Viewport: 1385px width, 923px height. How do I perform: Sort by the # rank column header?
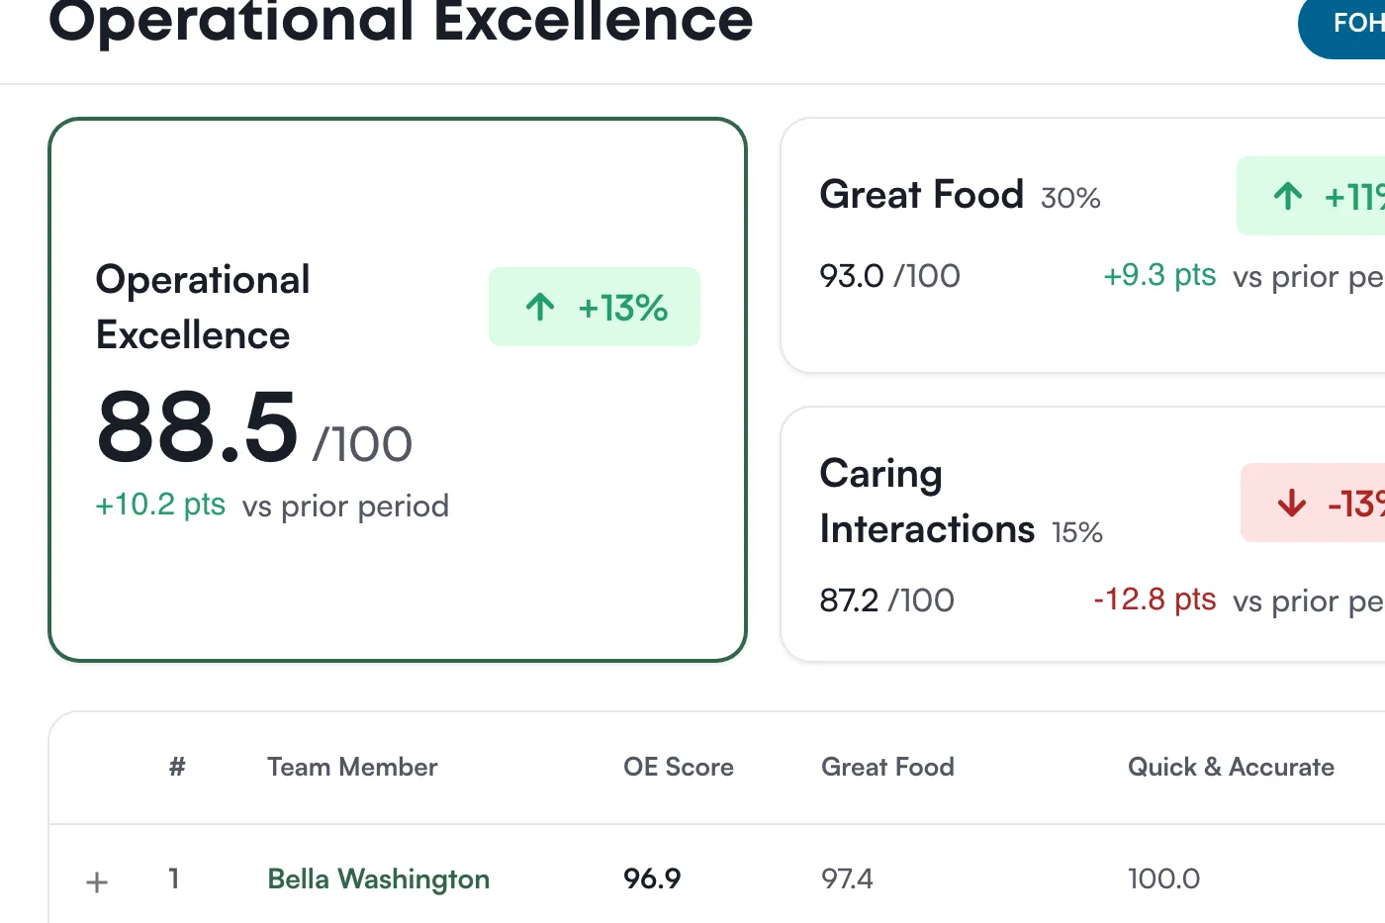pos(177,767)
